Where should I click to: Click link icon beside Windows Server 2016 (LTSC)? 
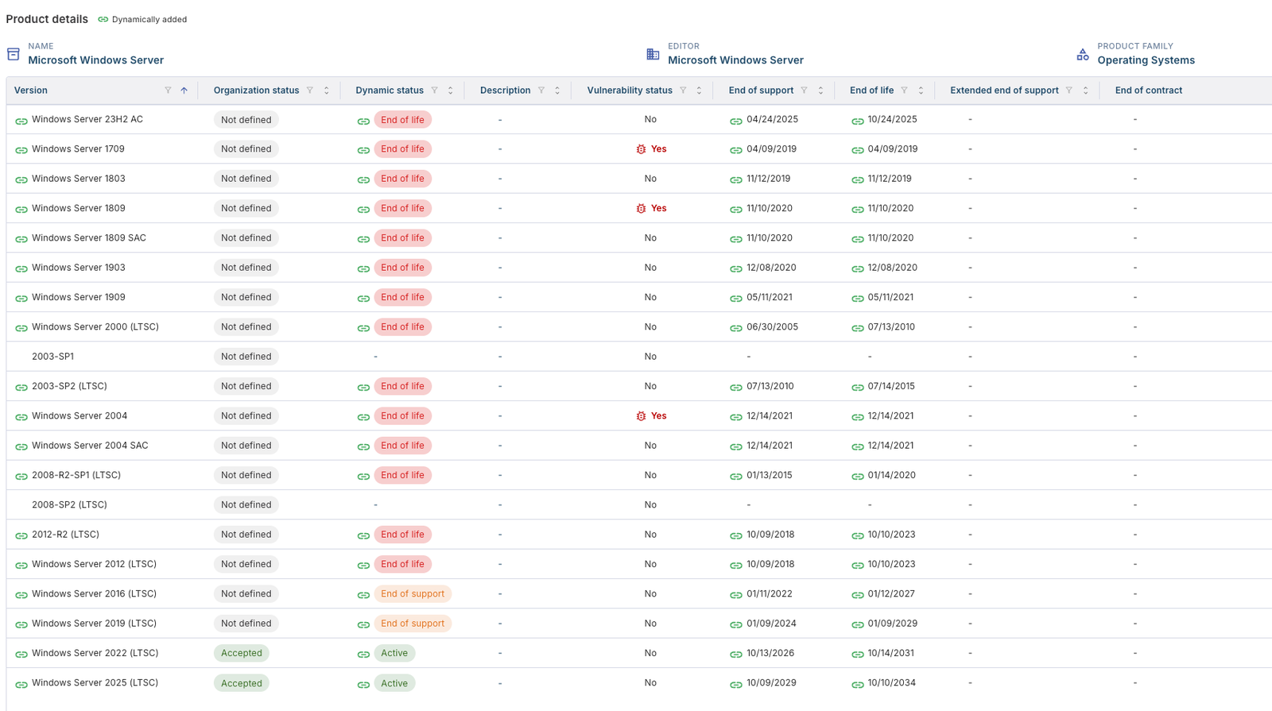click(x=21, y=595)
